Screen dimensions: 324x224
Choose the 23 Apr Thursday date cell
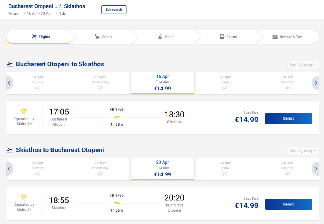163,169
